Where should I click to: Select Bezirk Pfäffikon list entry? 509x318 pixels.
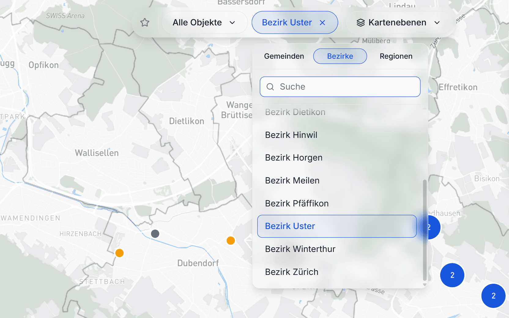tap(337, 203)
